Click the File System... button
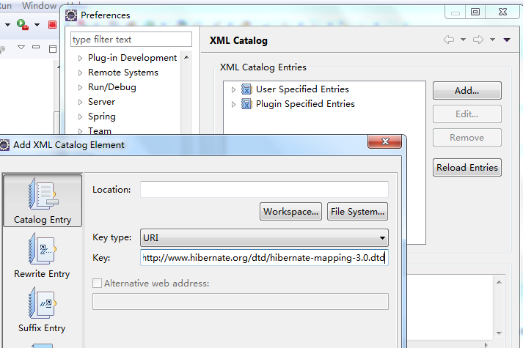523x348 pixels. [x=357, y=212]
